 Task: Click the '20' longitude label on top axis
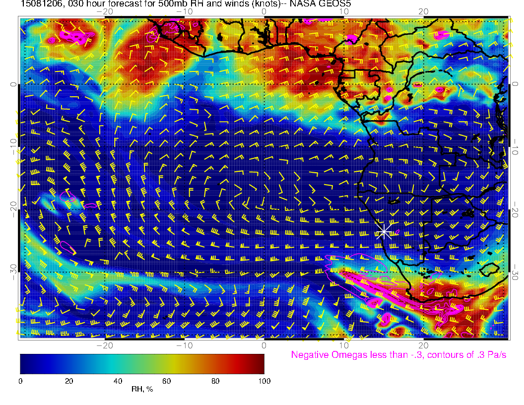[x=423, y=12]
